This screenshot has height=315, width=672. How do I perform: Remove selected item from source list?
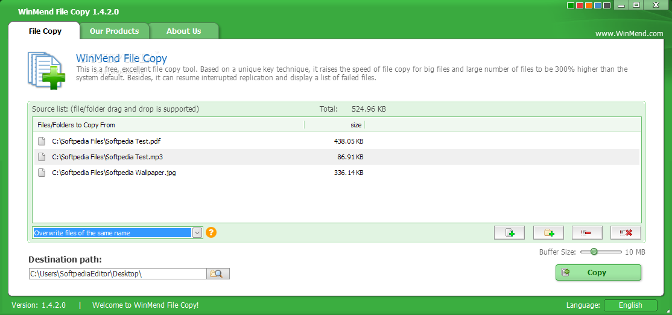[x=587, y=233]
